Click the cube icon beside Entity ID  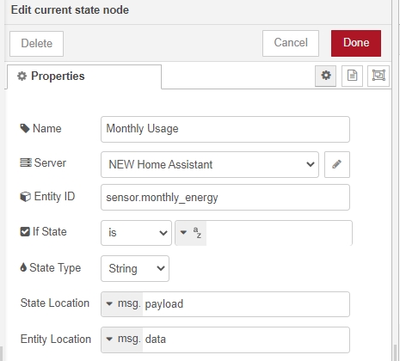pos(25,197)
